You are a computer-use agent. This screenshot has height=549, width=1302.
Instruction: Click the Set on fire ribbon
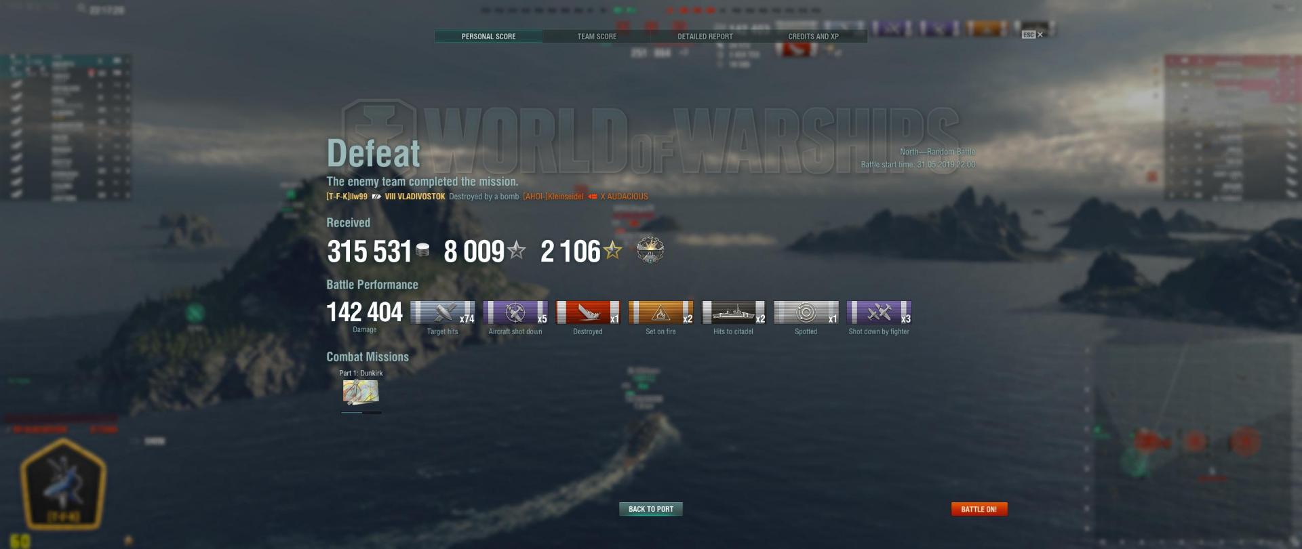pyautogui.click(x=661, y=312)
